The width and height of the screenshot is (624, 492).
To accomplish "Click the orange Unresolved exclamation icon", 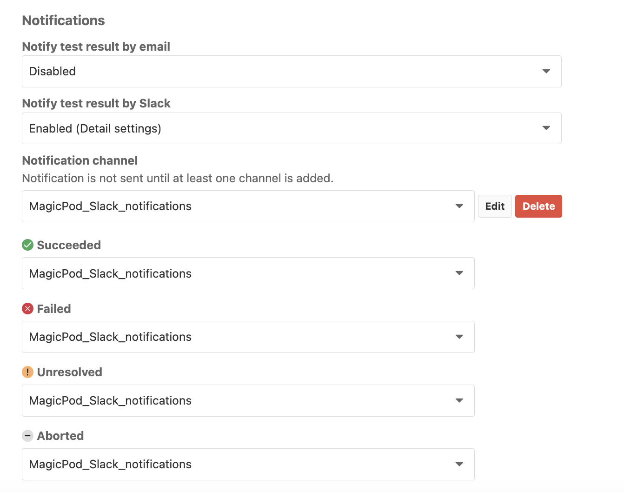I will pos(28,372).
